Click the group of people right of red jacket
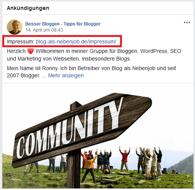The height and width of the screenshot is (190, 195). click(x=149, y=161)
